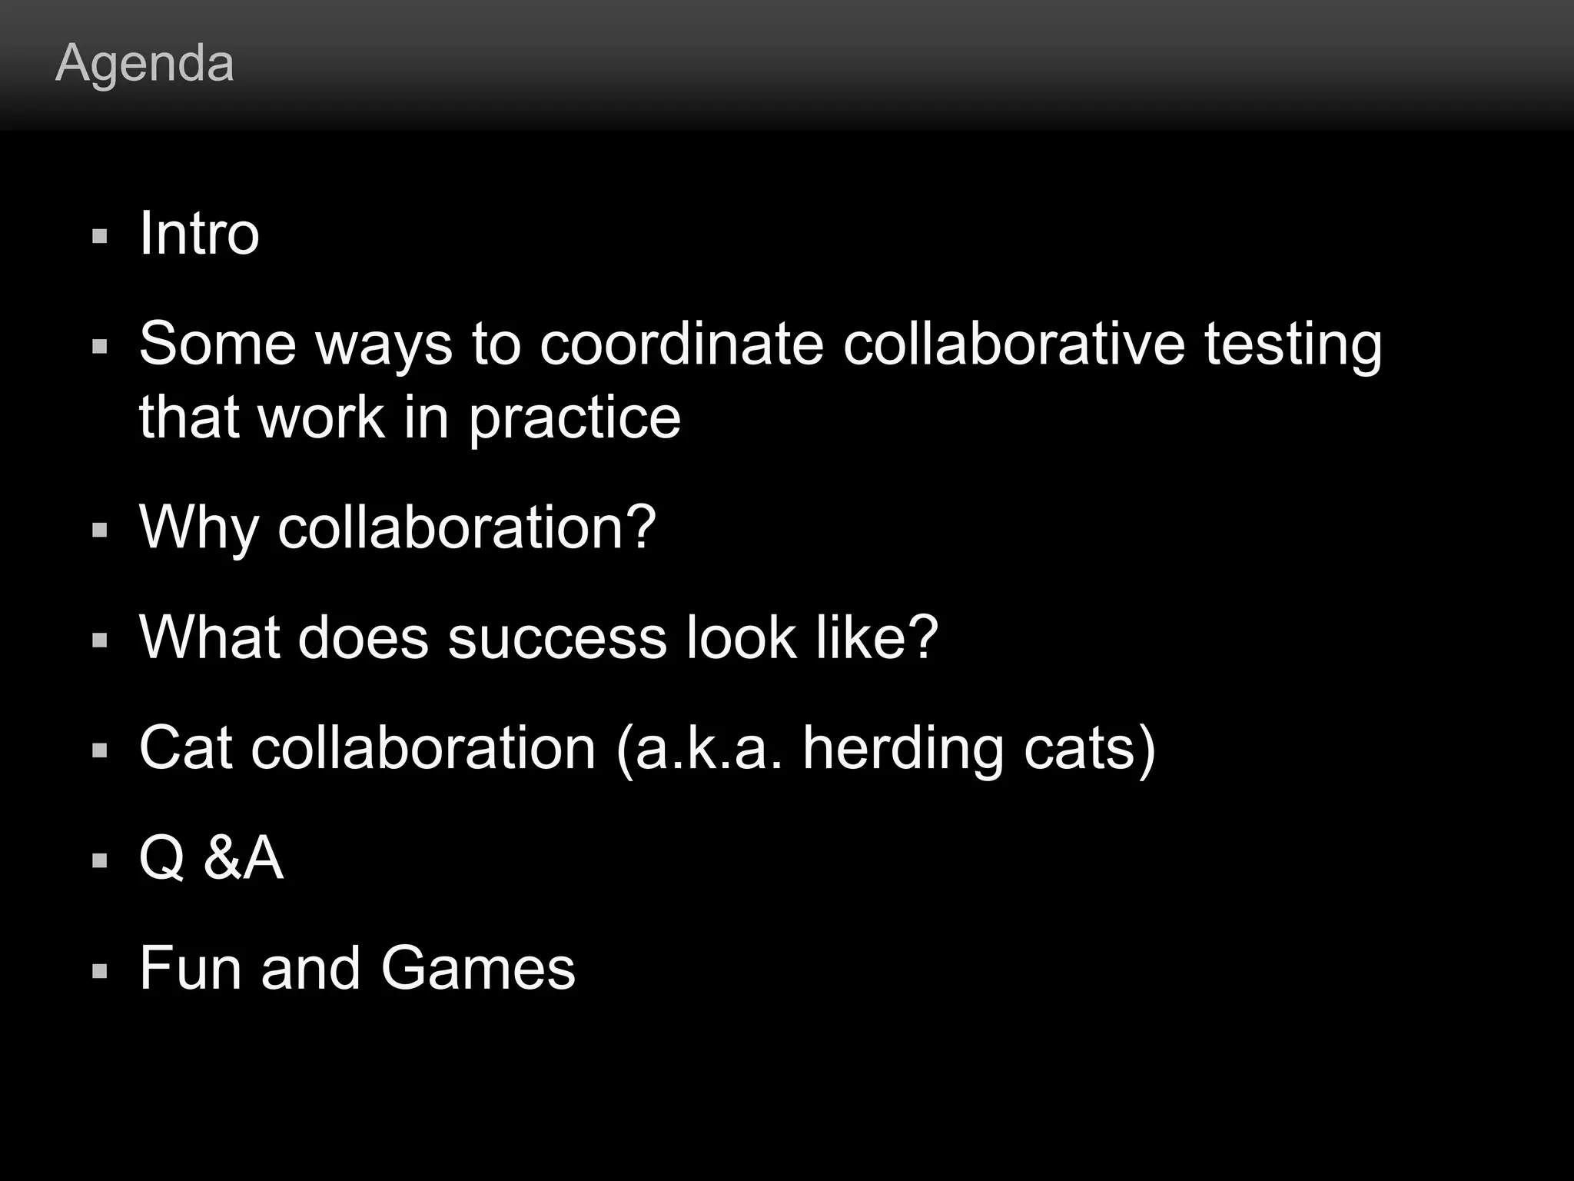Click the Agenda slide title

point(144,63)
